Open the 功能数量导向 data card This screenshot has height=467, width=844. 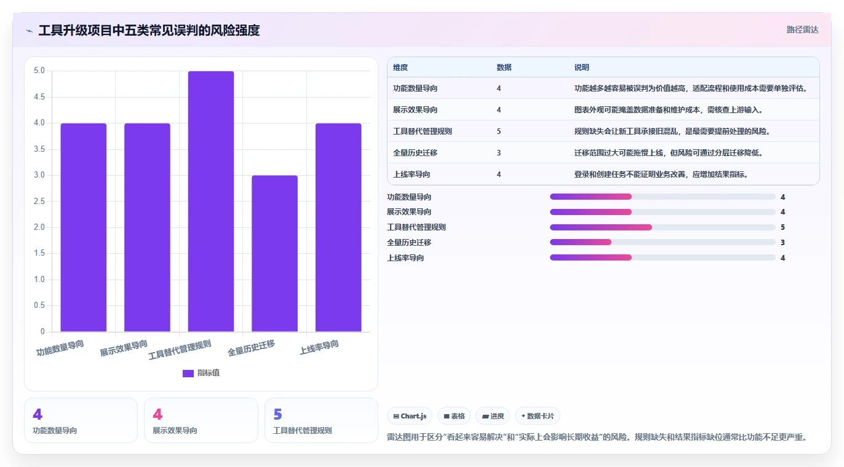click(81, 420)
